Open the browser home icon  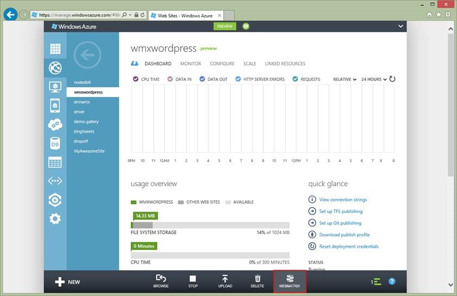[429, 14]
